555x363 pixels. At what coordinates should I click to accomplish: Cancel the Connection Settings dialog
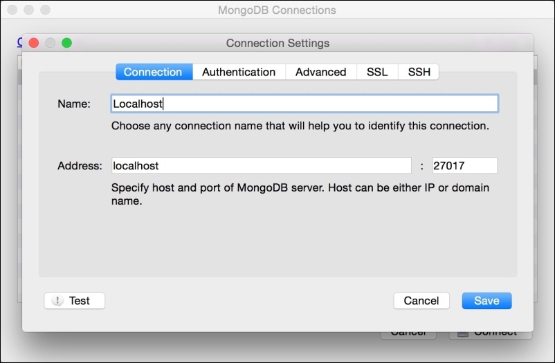[x=421, y=301]
